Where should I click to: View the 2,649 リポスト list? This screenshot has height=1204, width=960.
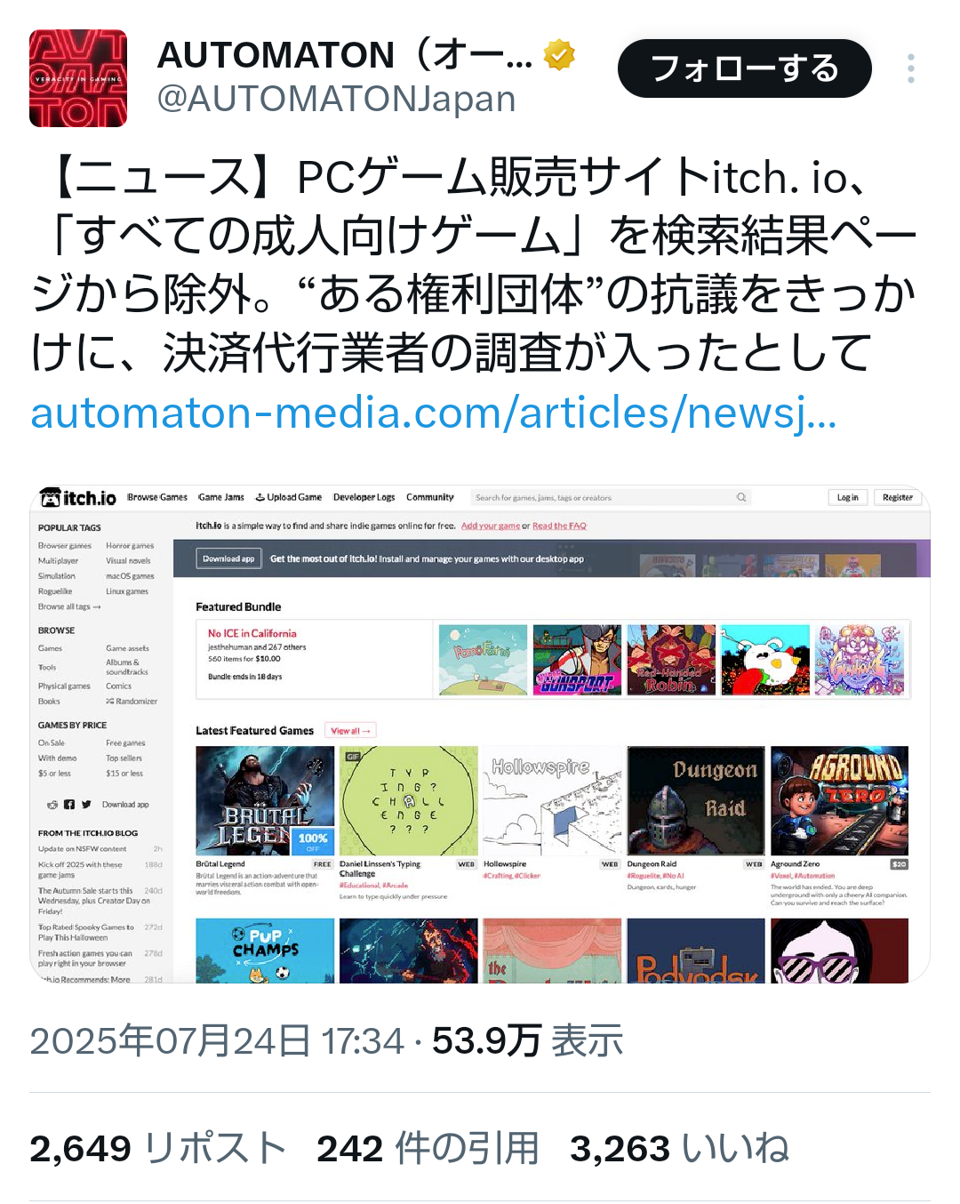[x=158, y=1148]
